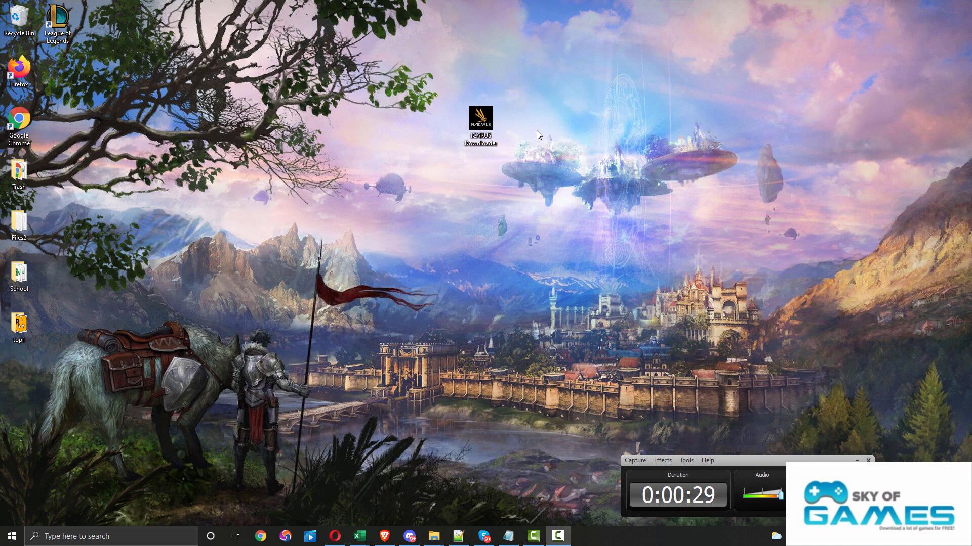Launch Firefox from the desktop
The width and height of the screenshot is (972, 546).
pyautogui.click(x=19, y=68)
